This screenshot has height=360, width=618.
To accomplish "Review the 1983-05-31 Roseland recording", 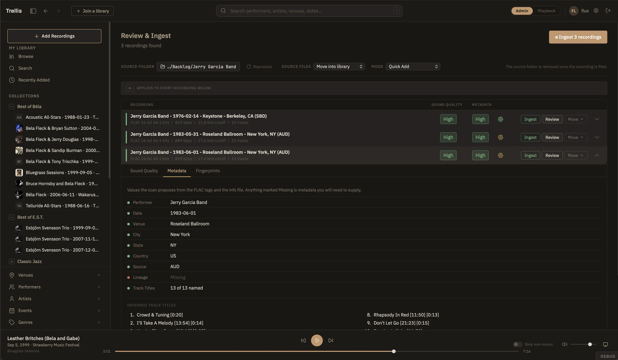I will coord(552,137).
